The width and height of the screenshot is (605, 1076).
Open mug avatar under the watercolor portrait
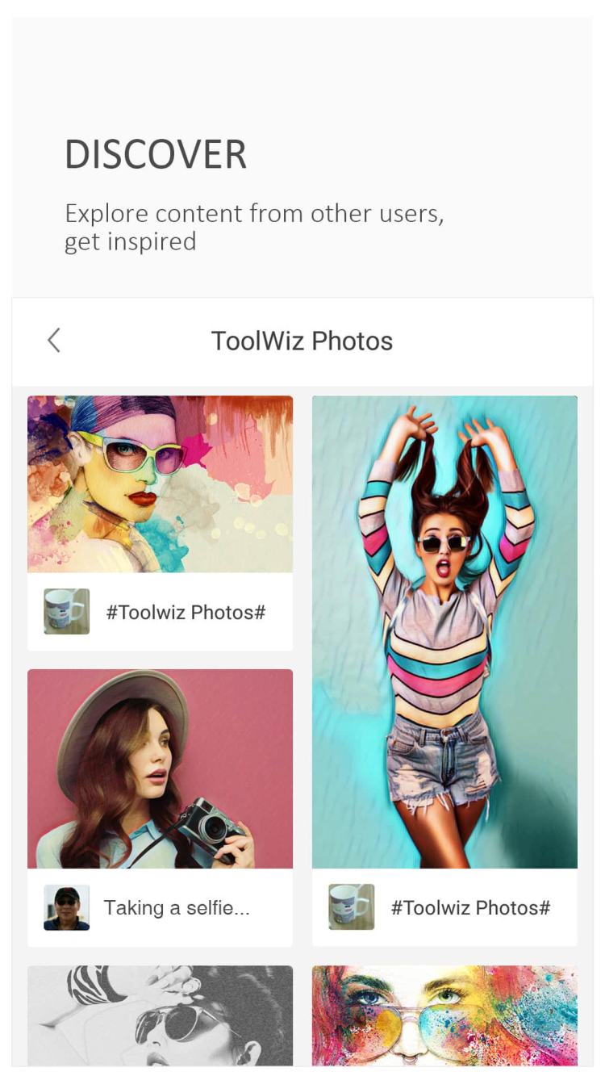tap(66, 612)
